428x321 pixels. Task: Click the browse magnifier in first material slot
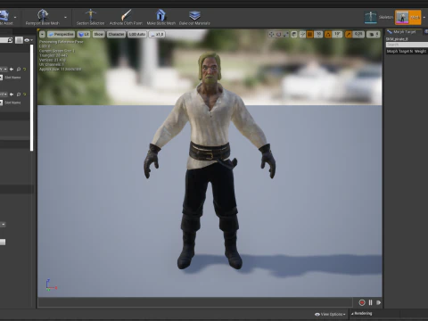pyautogui.click(x=19, y=69)
